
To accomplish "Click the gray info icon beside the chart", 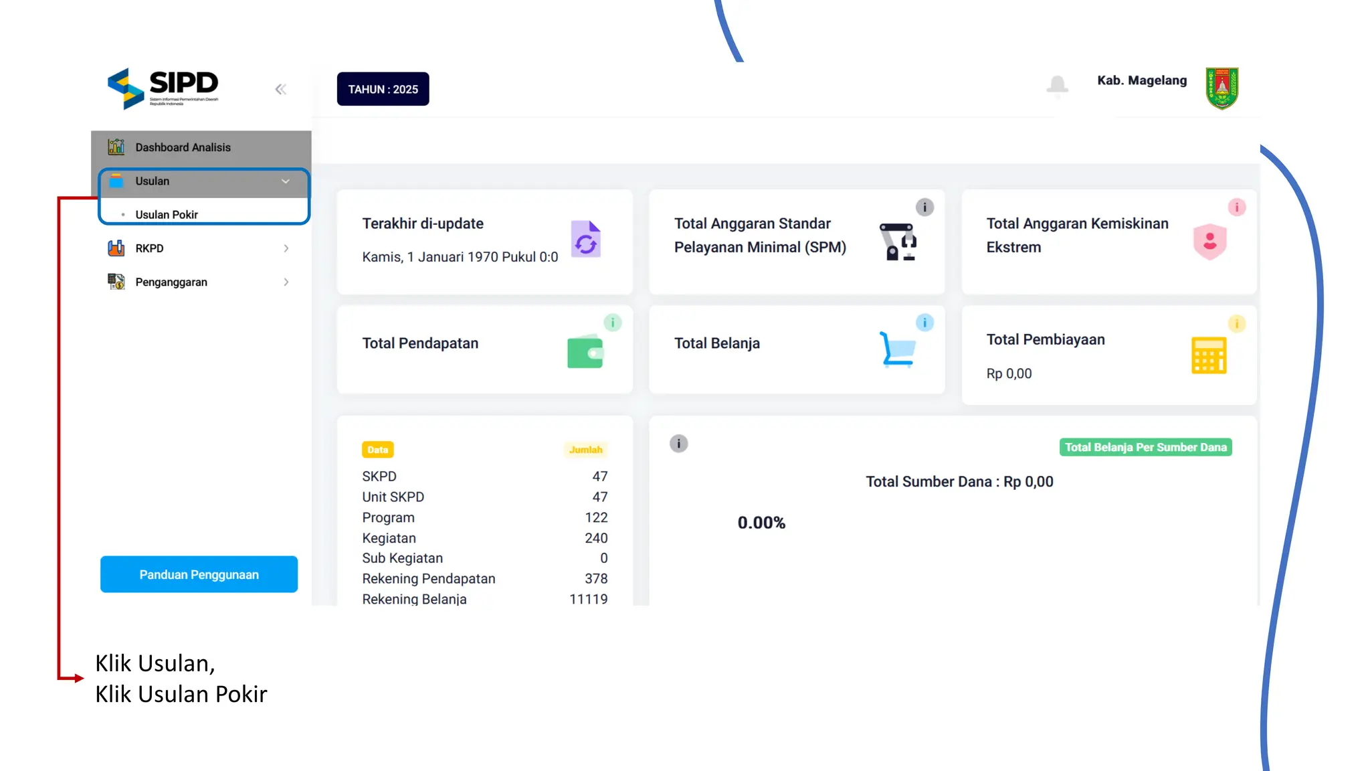I will pyautogui.click(x=678, y=444).
